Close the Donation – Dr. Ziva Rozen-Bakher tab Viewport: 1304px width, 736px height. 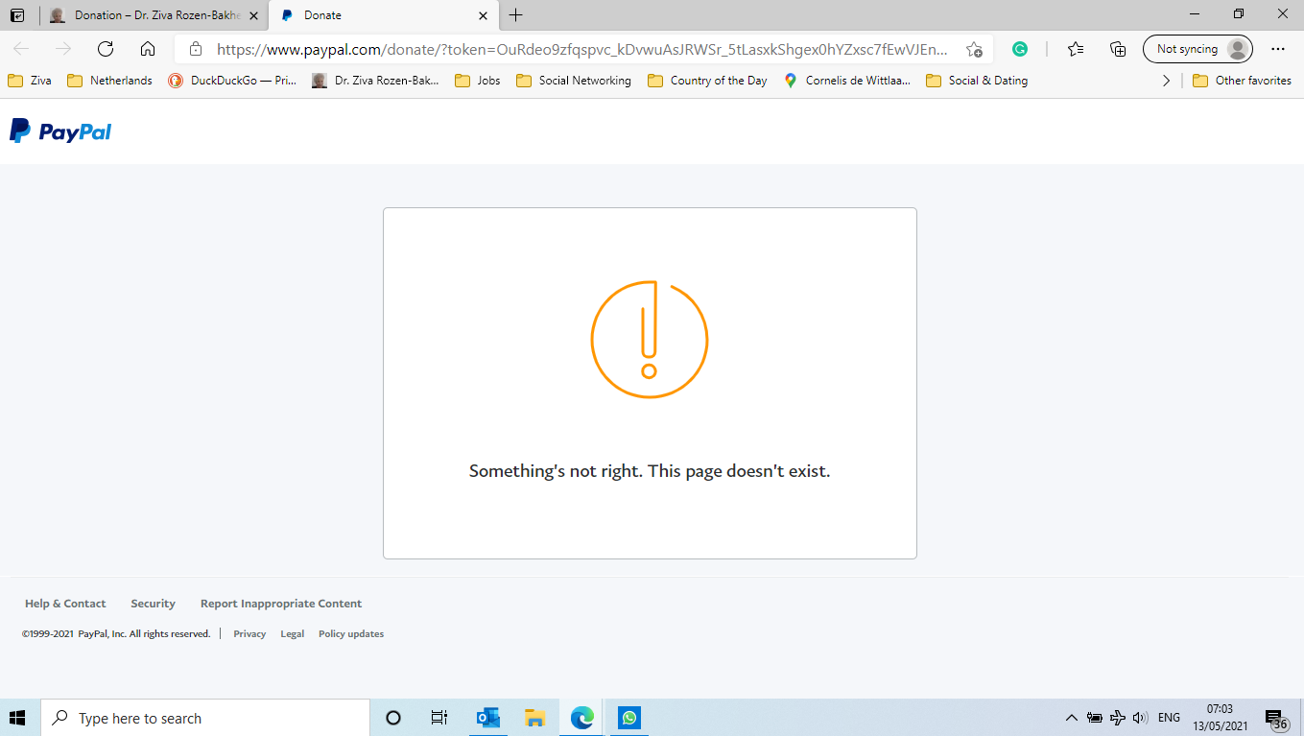point(253,15)
